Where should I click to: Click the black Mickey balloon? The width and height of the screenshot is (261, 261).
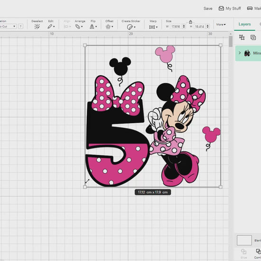click(x=120, y=72)
